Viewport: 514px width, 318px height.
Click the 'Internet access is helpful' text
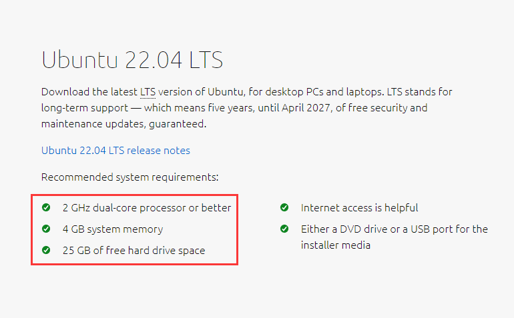[359, 208]
